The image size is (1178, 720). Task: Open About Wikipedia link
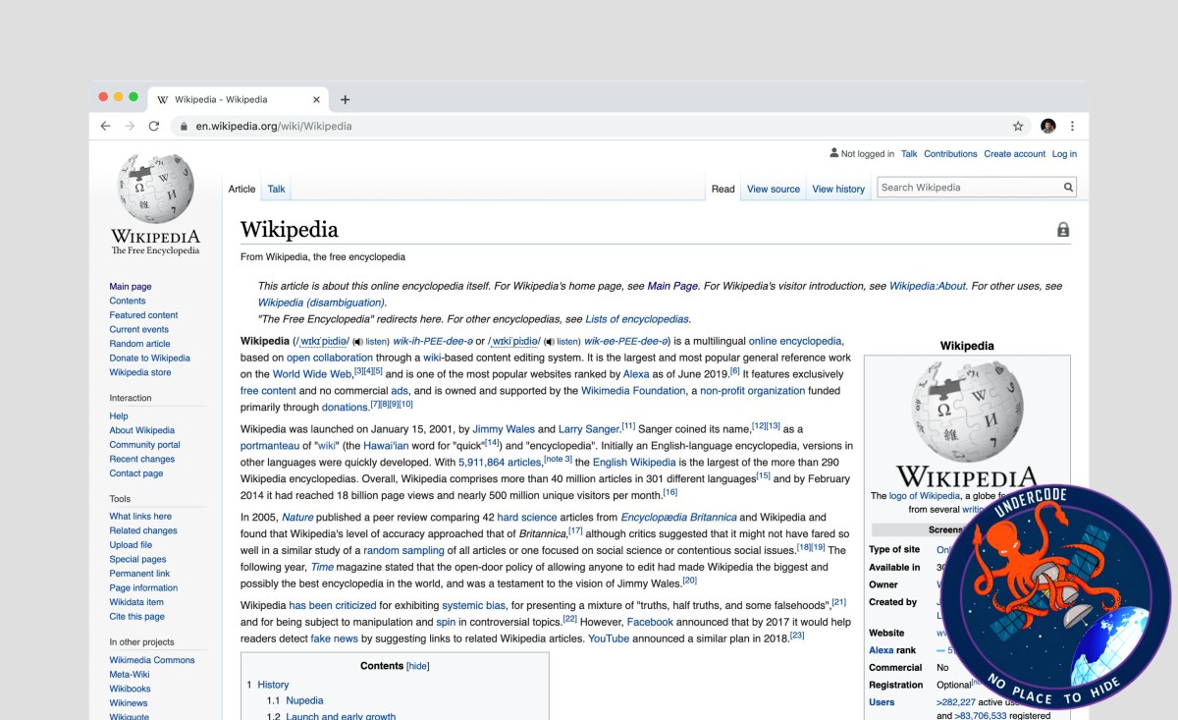pyautogui.click(x=141, y=430)
